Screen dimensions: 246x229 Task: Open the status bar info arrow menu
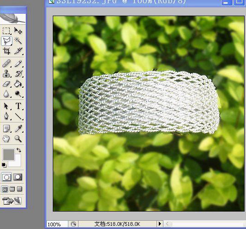[x=160, y=224]
